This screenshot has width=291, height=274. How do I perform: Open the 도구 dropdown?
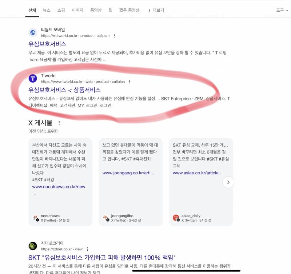tap(282, 10)
